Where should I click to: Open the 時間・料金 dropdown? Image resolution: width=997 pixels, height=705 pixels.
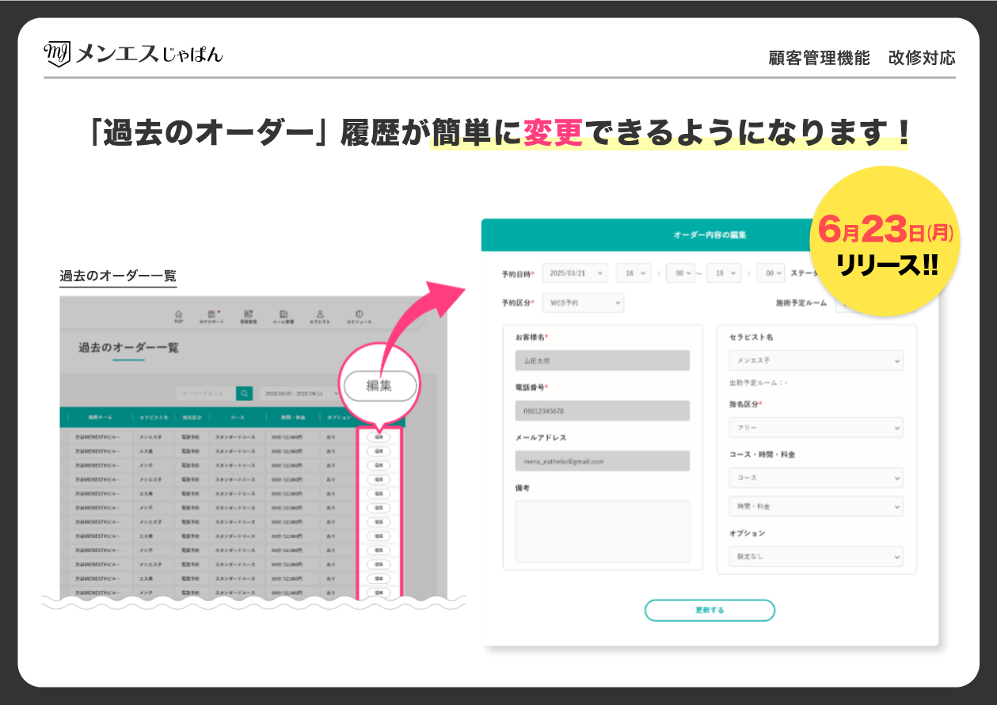(x=816, y=506)
